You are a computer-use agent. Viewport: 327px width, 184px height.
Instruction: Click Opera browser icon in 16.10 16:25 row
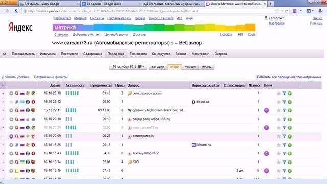33,145
